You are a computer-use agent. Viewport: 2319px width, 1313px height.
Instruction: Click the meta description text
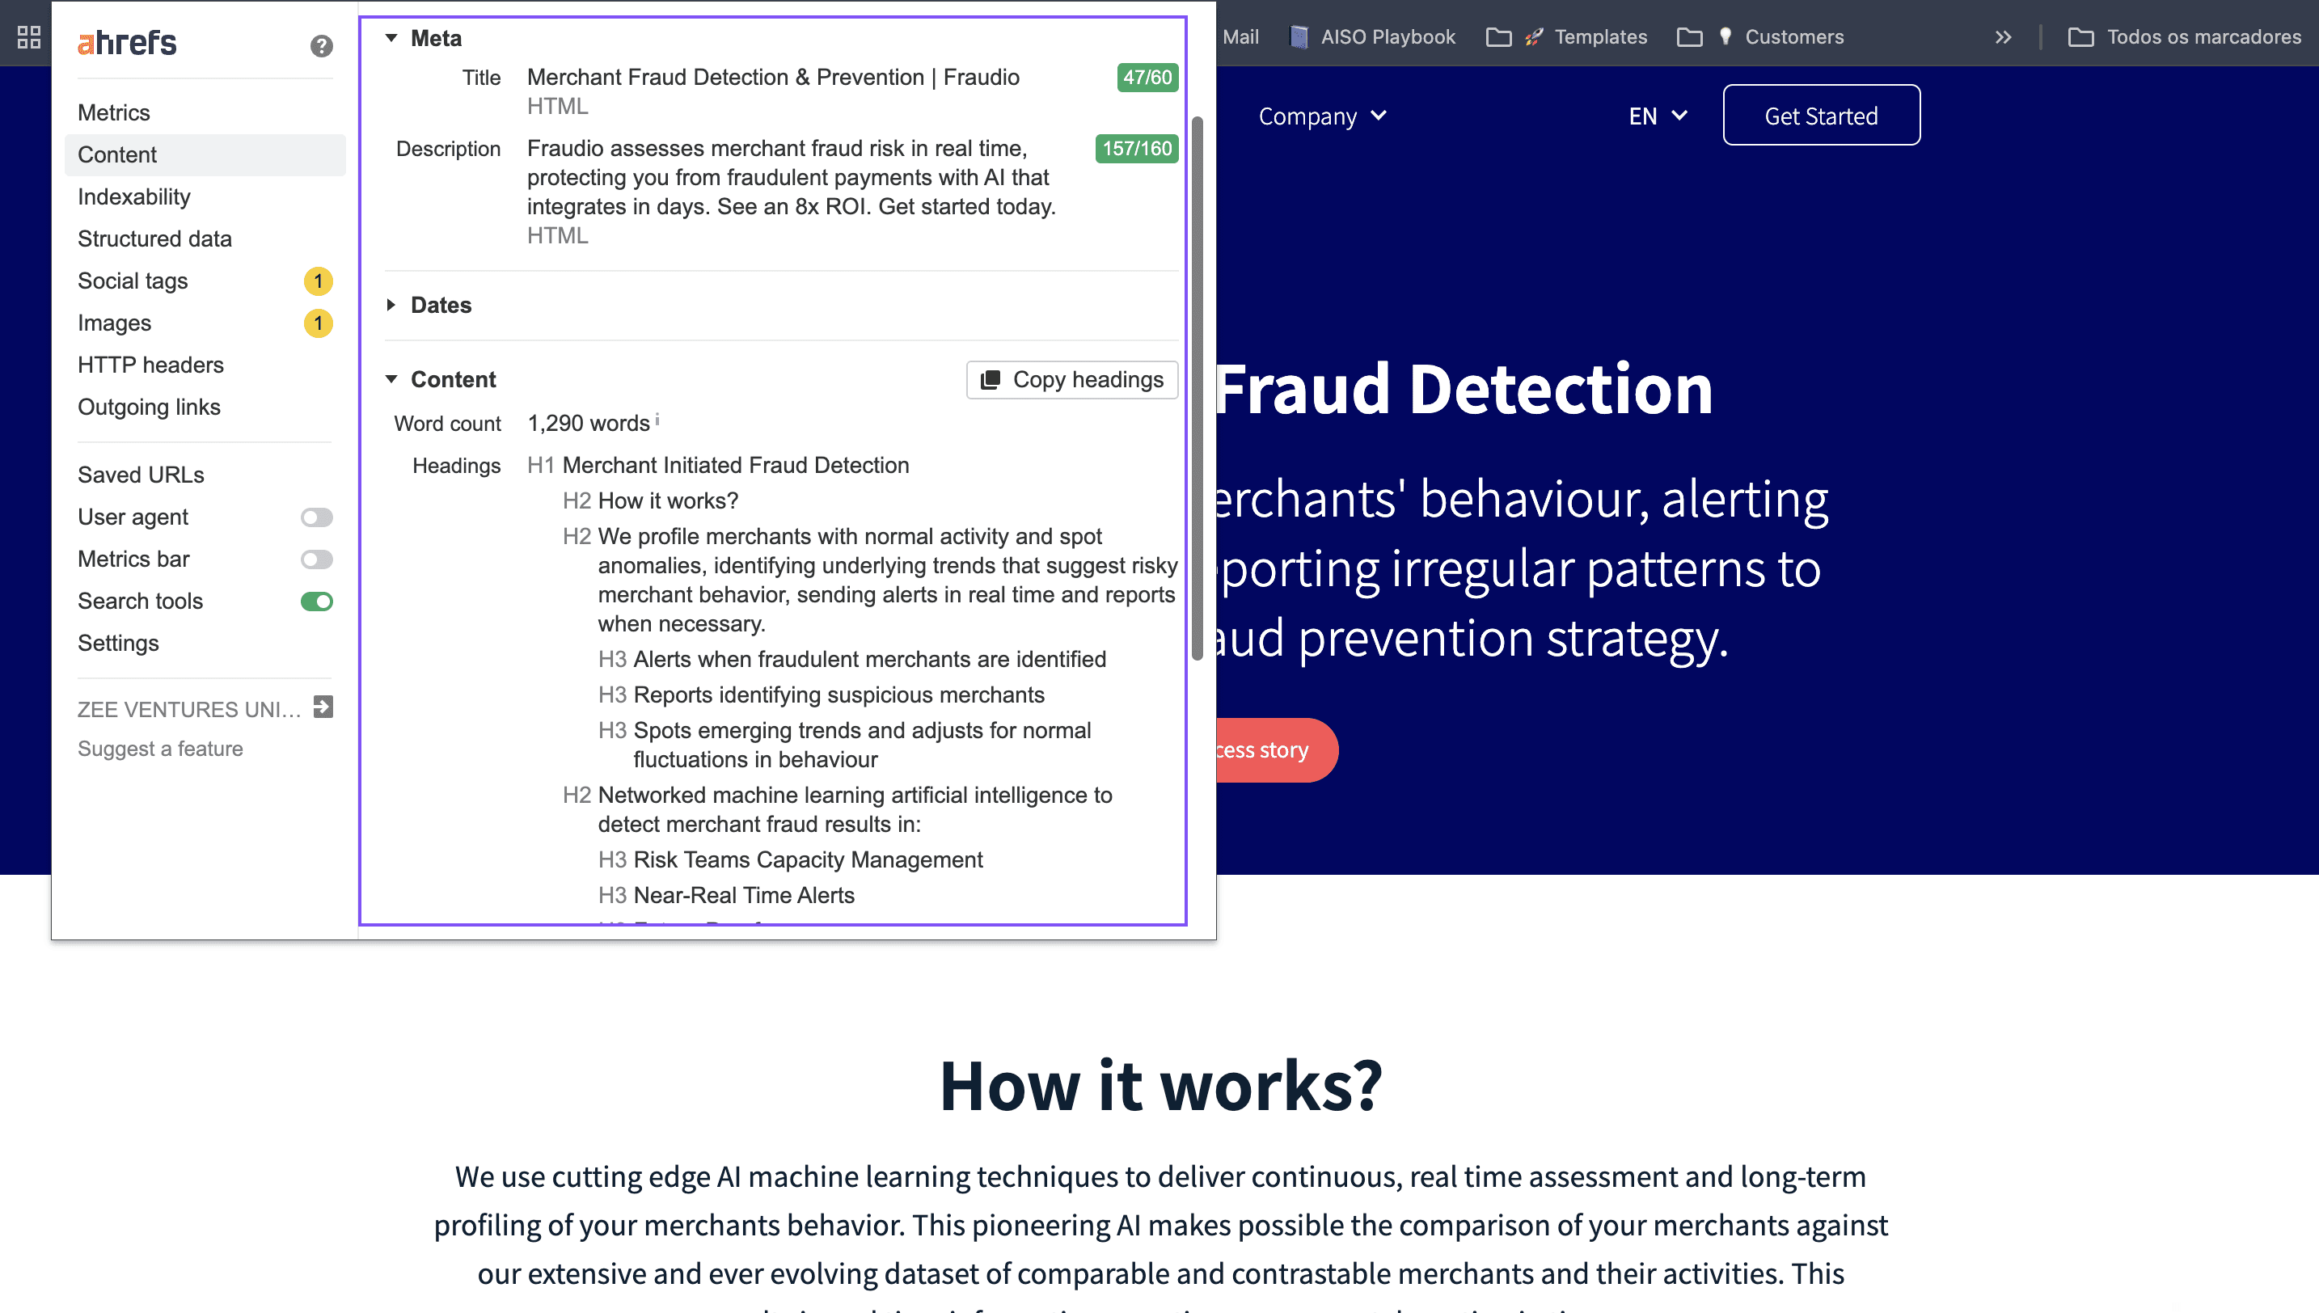click(x=791, y=178)
